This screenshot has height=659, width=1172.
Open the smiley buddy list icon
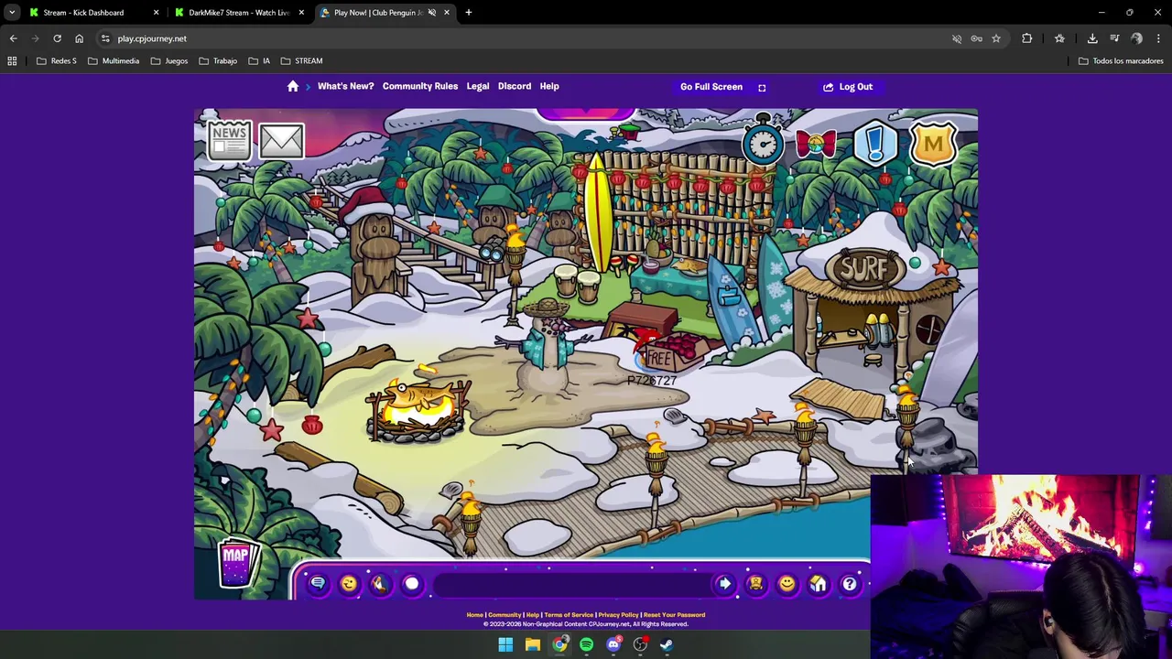pyautogui.click(x=787, y=584)
